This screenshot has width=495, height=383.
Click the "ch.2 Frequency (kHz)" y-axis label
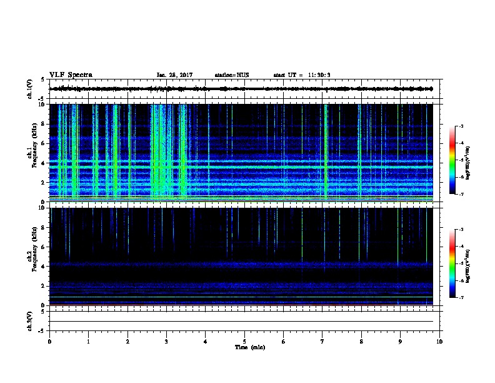tap(32, 249)
